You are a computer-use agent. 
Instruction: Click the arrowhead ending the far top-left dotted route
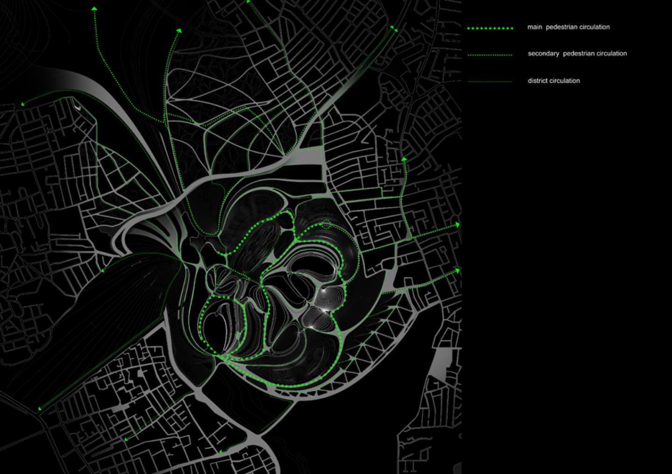(94, 8)
